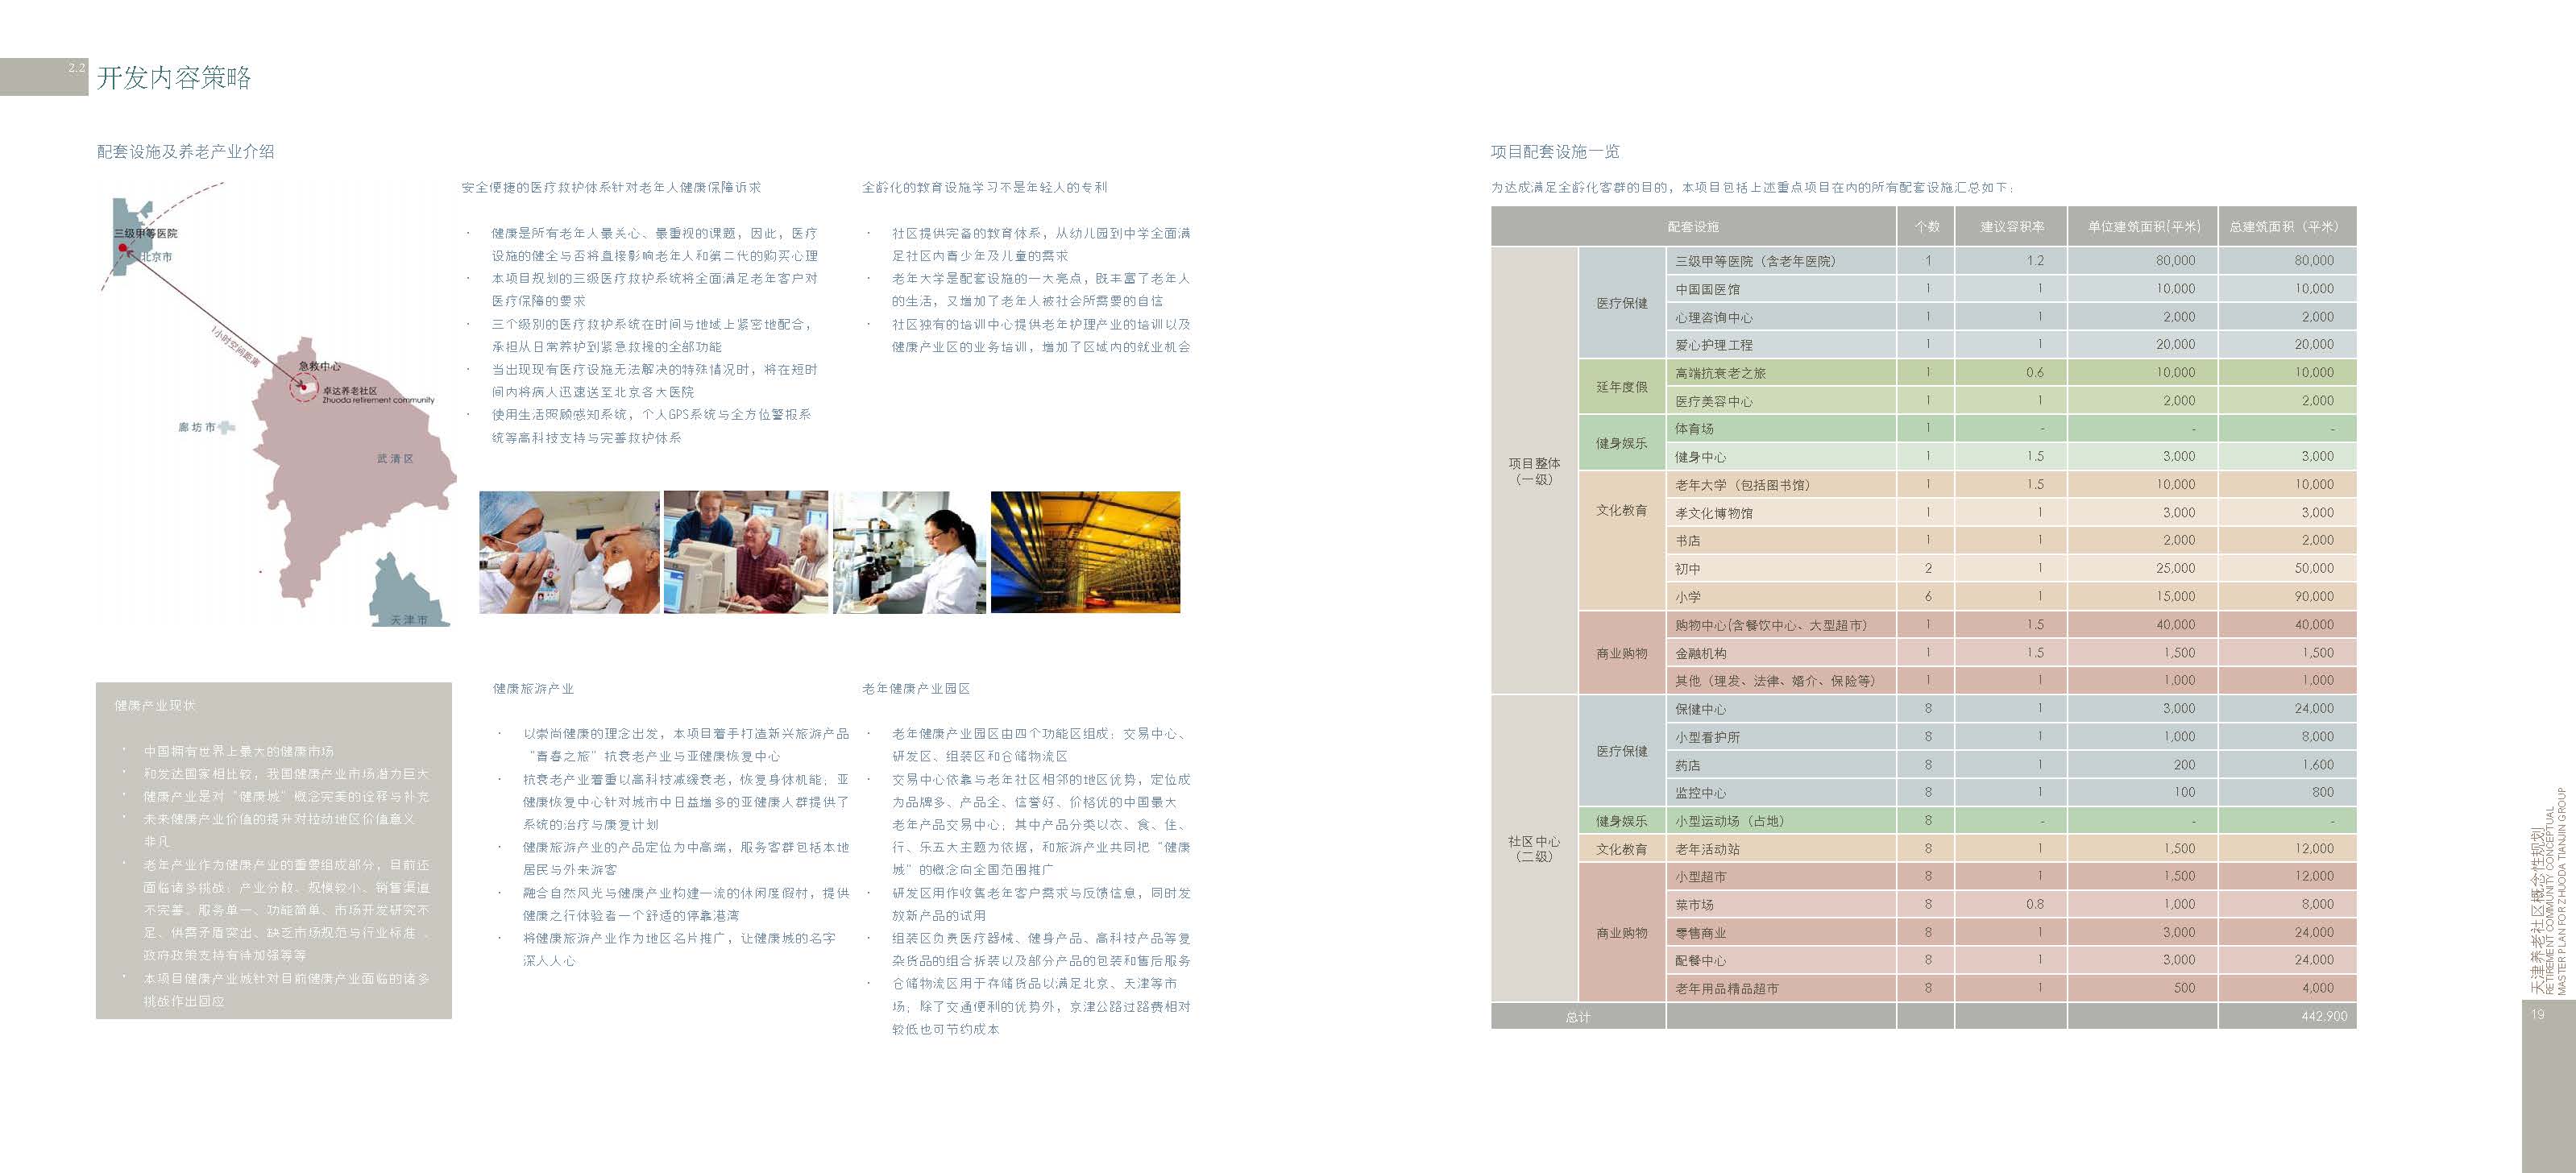The height and width of the screenshot is (1173, 2576).
Task: Click row 中国国医馆
Action: pos(2011,289)
